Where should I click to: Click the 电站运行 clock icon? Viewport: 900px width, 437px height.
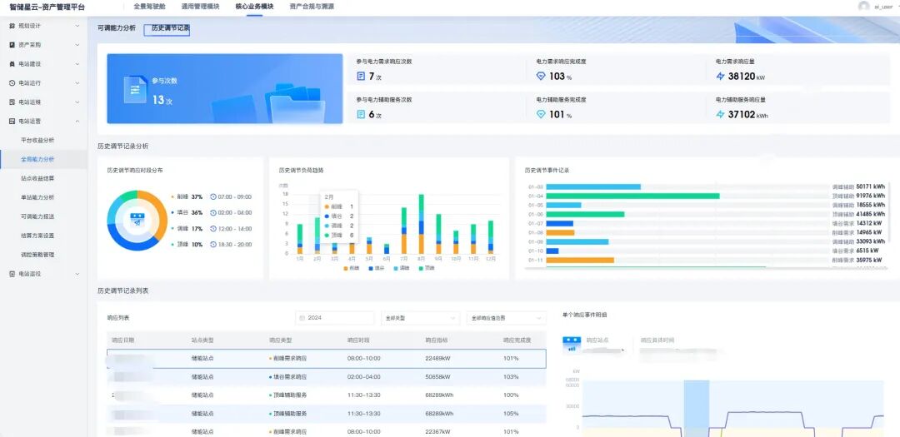[x=12, y=83]
